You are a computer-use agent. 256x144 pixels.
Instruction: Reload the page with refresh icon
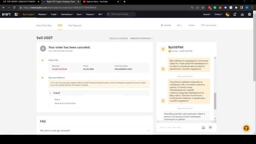click(14, 8)
